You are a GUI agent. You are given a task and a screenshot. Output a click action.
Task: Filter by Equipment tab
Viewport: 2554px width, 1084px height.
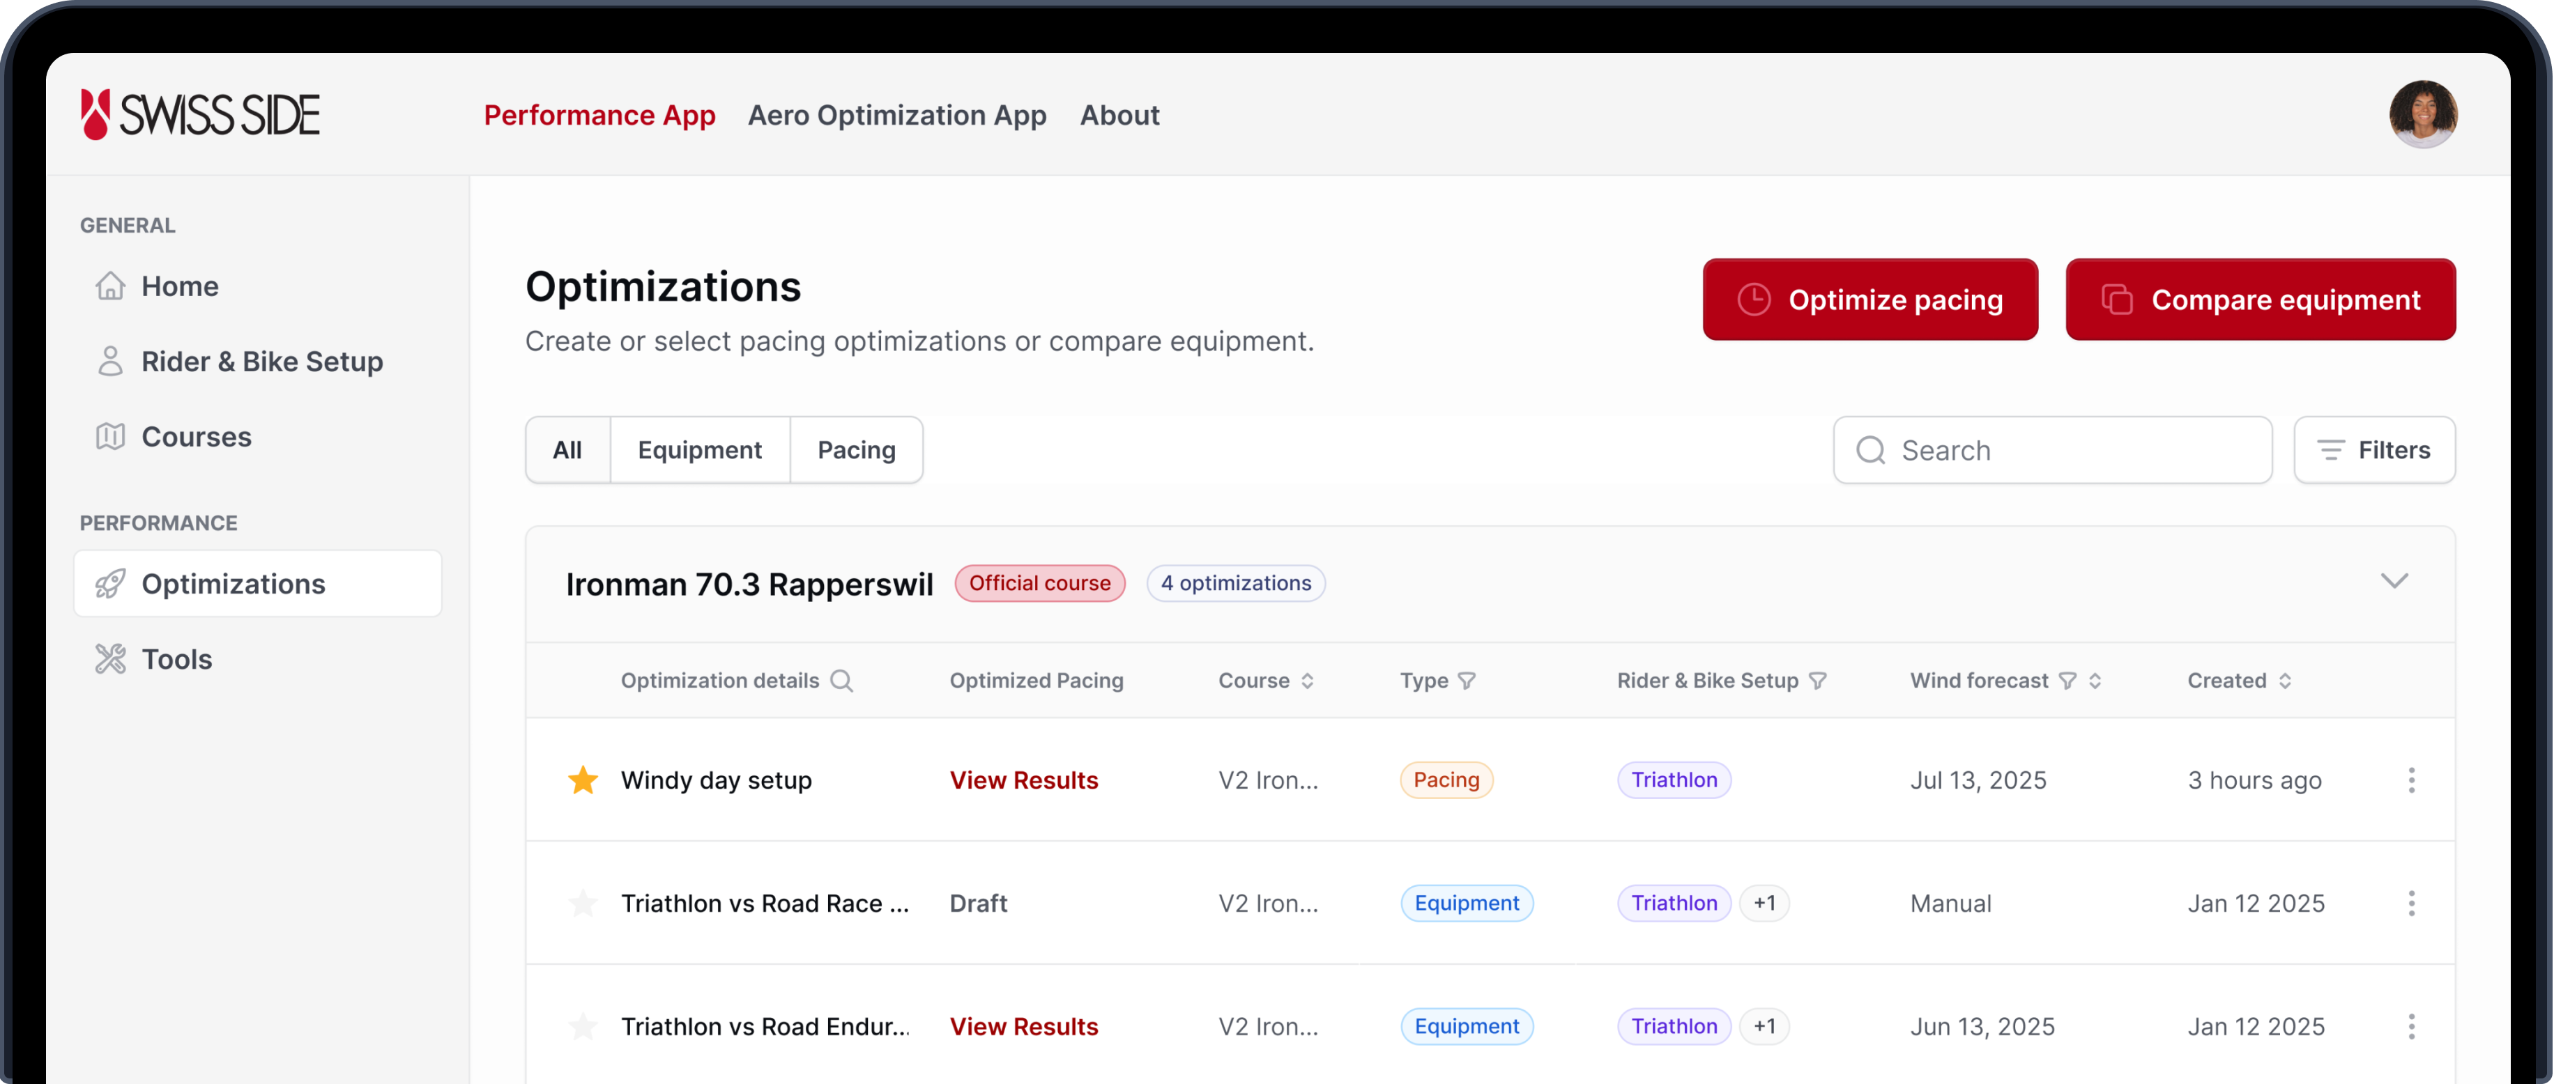coord(700,450)
